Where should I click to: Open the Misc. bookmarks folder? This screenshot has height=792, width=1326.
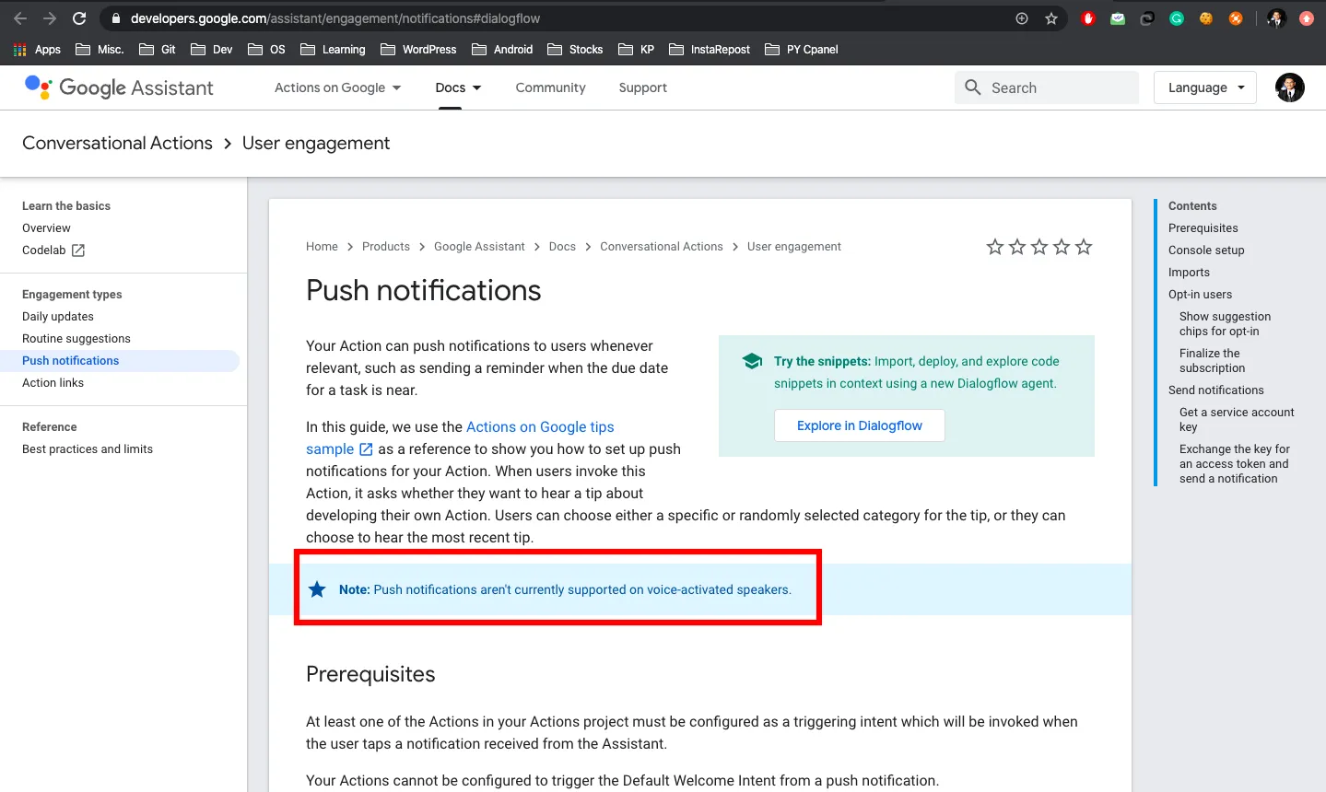(100, 50)
